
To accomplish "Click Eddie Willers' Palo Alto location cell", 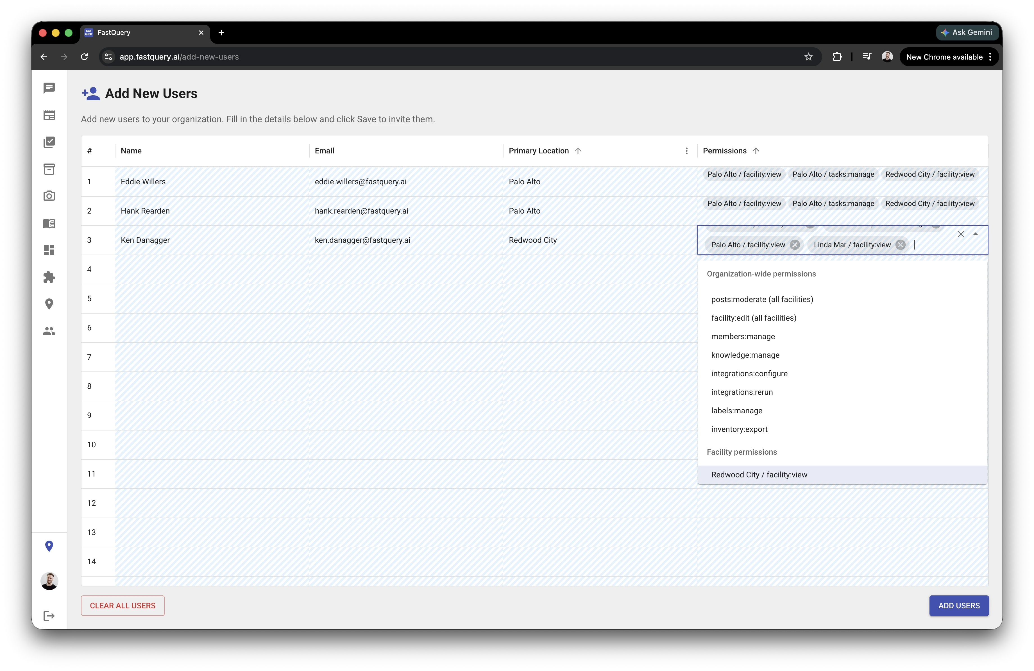I will pyautogui.click(x=600, y=182).
